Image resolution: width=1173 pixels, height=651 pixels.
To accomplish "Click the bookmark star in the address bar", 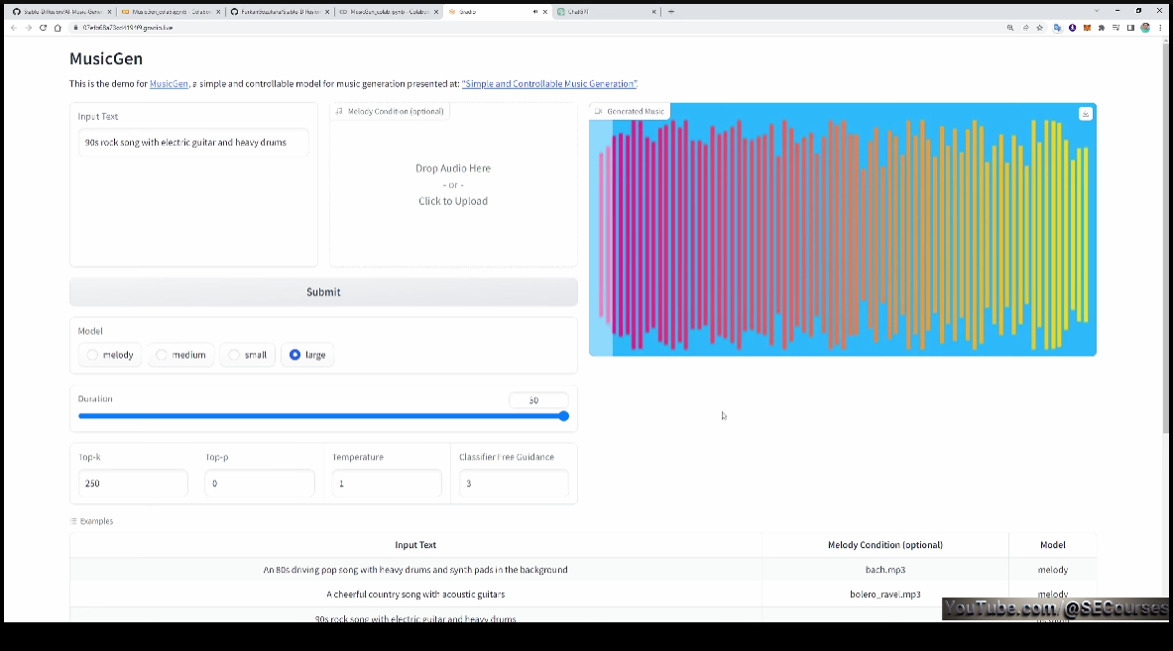I will [x=1039, y=28].
